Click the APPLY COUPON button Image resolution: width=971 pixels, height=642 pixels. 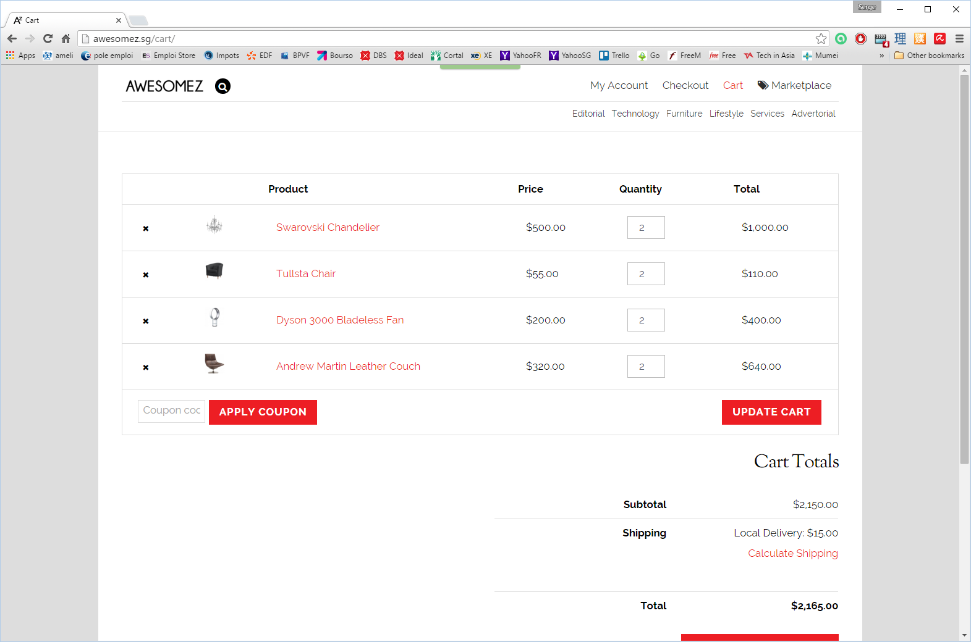(263, 412)
